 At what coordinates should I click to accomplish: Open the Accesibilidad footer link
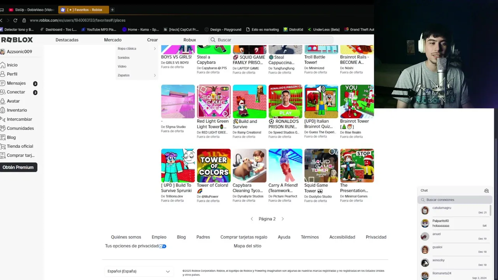pos(342,237)
